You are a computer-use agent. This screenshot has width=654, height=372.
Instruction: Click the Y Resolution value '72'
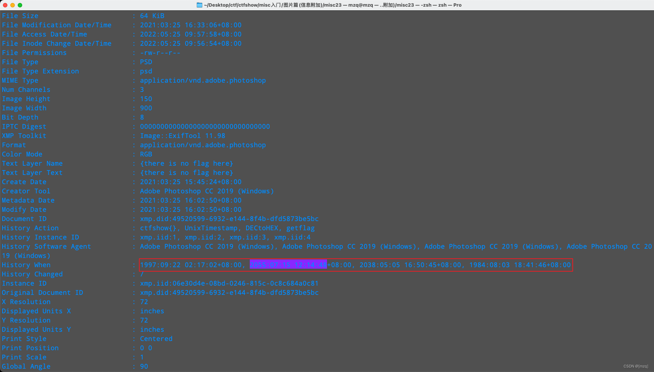tap(144, 320)
